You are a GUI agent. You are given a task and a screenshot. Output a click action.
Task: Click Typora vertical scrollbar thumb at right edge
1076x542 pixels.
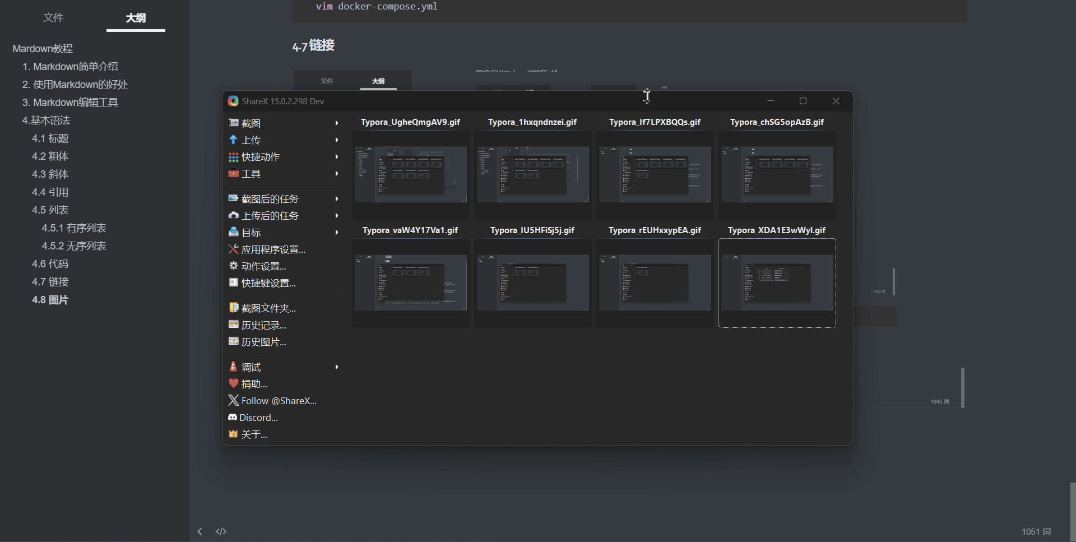pyautogui.click(x=1073, y=511)
